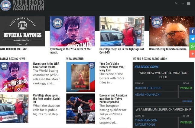The image size is (195, 128).
Task: Click the WBA logo in the header
Action: coord(6,5)
